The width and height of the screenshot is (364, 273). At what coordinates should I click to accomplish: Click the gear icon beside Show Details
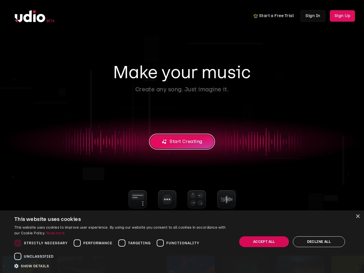coord(16,266)
